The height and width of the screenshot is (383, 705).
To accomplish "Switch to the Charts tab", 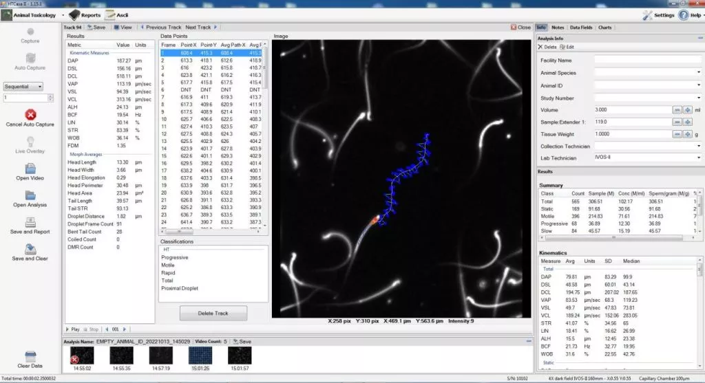I will click(x=604, y=28).
